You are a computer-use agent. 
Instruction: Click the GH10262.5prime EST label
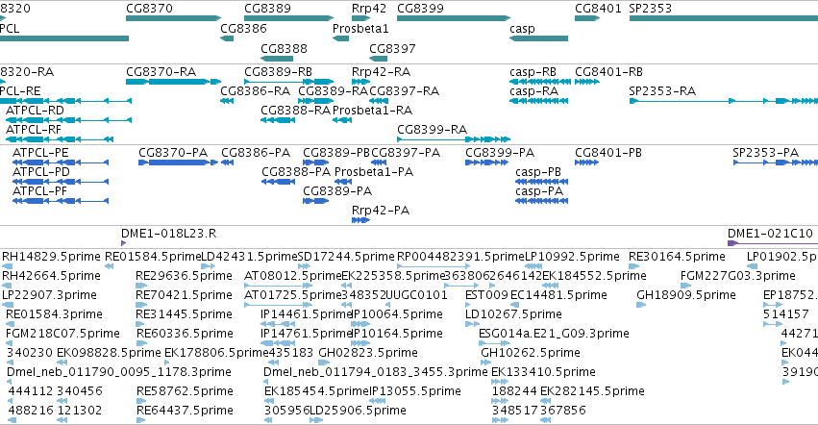click(x=531, y=353)
